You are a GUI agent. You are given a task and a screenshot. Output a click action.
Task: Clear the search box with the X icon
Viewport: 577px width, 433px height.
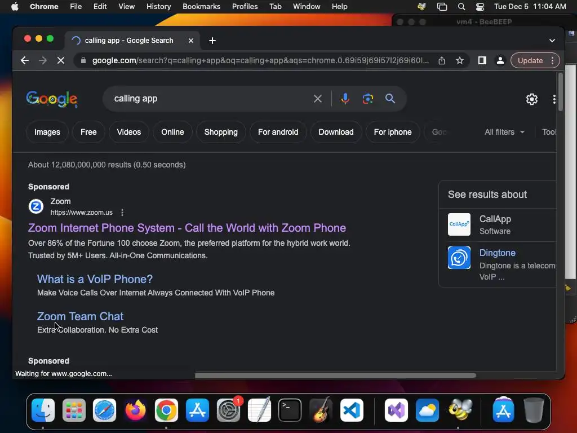coord(318,99)
